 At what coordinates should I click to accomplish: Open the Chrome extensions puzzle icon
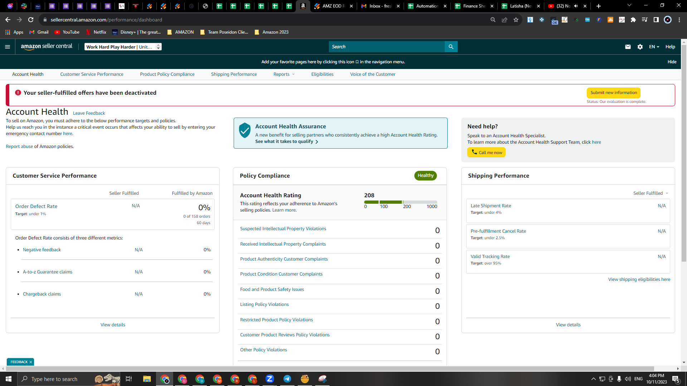(633, 20)
